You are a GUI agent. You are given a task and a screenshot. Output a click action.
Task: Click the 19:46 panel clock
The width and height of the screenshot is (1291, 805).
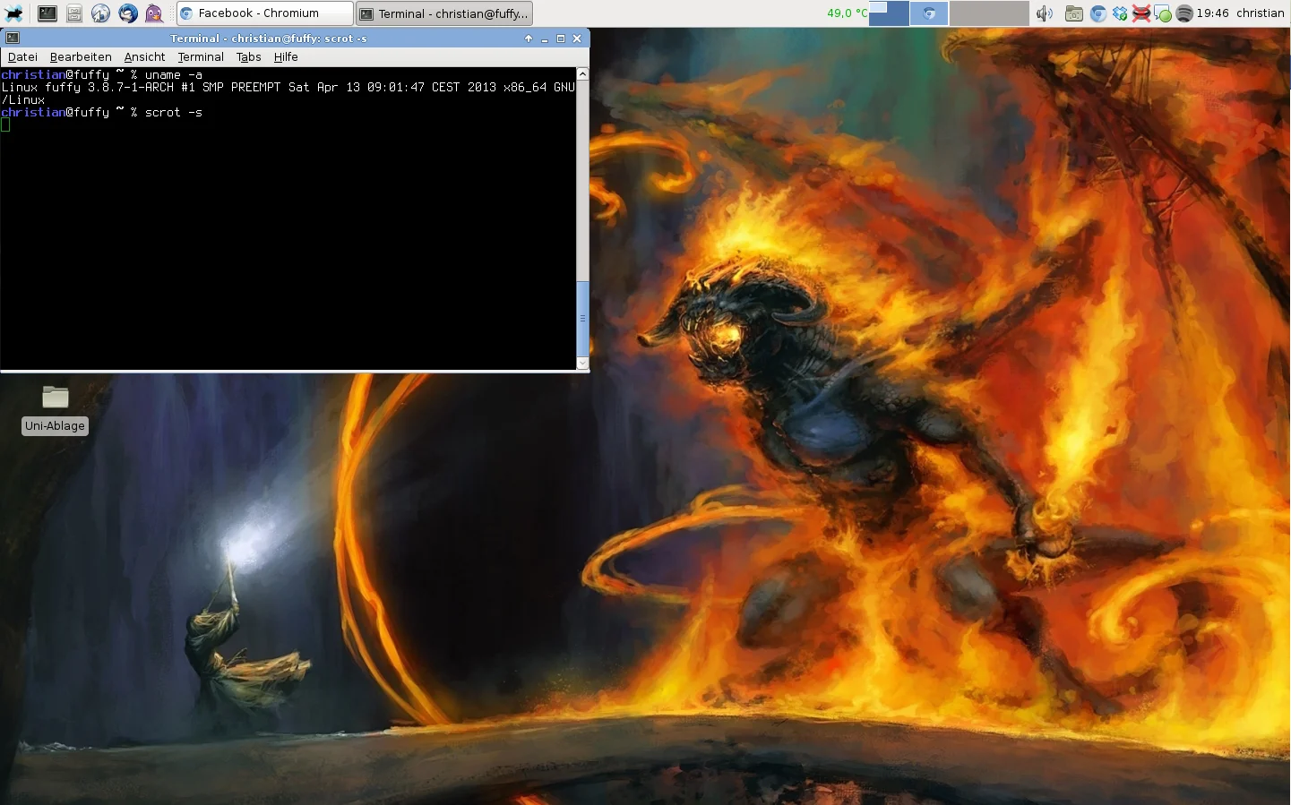(x=1213, y=13)
